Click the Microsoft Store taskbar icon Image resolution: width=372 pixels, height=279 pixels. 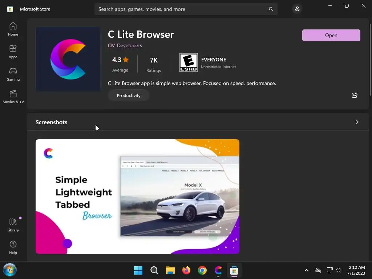(x=234, y=270)
